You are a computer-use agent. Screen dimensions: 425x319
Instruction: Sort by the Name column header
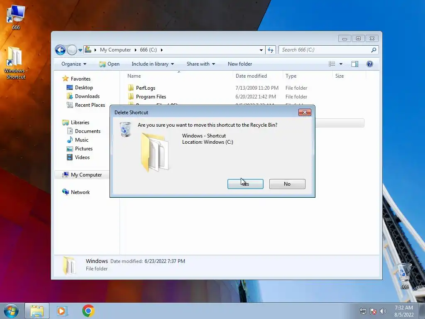click(178, 76)
